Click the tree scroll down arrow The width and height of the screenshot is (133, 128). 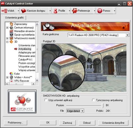(x=37, y=80)
